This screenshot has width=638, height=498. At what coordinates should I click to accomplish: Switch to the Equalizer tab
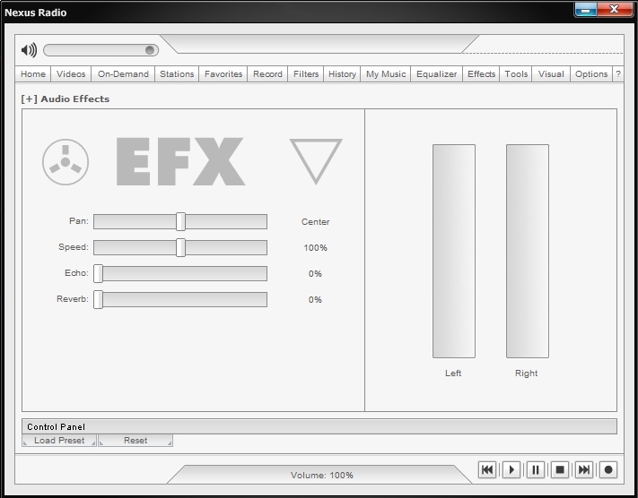(x=436, y=74)
